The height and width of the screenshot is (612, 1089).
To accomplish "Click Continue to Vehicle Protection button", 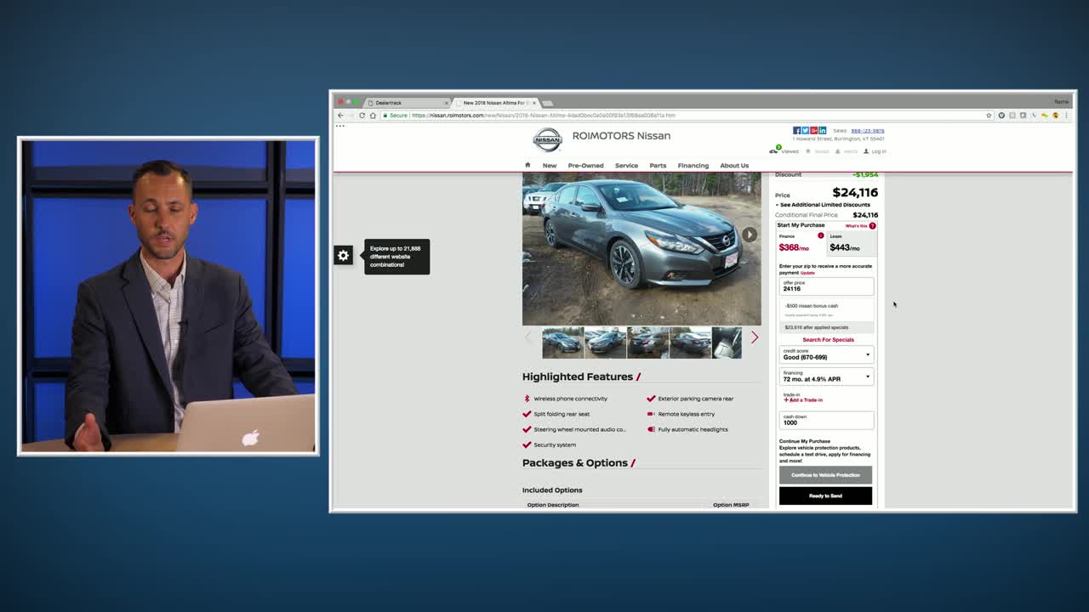I will pyautogui.click(x=825, y=475).
